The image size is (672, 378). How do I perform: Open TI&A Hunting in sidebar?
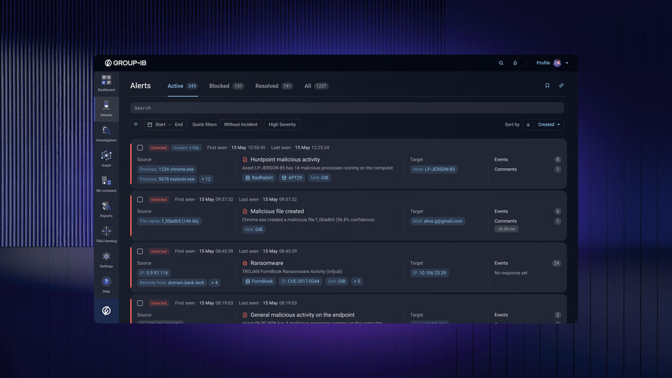[x=106, y=233]
